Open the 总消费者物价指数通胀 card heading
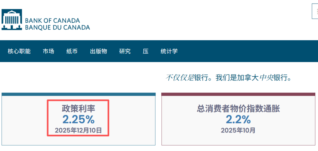This screenshot has width=318, height=151. (238, 109)
